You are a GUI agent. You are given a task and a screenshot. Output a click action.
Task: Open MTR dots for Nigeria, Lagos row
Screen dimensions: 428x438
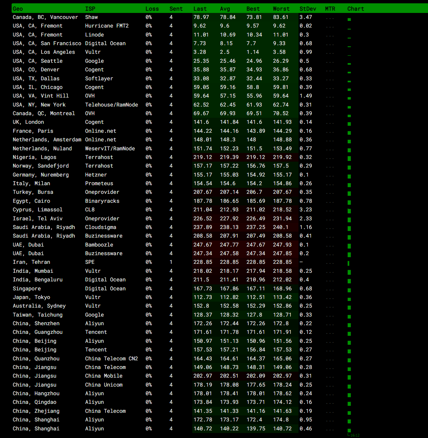point(330,158)
